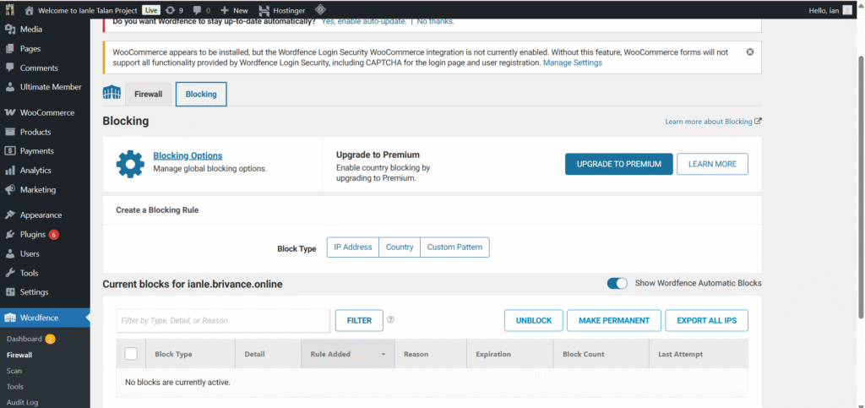865x408 pixels.
Task: Open WooCommerce in the sidebar menu
Action: click(x=46, y=112)
